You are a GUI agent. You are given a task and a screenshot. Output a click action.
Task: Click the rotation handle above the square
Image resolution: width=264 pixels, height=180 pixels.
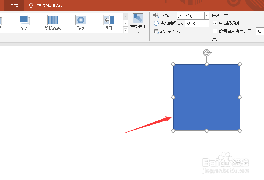[x=207, y=53]
